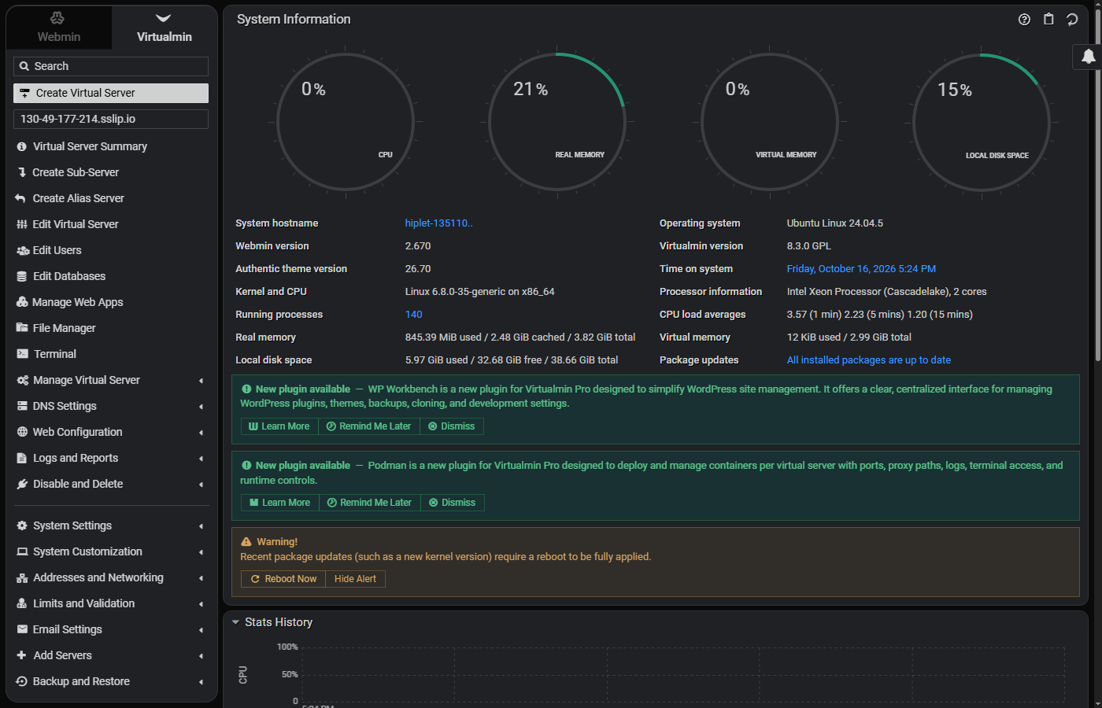
Task: Click the clipboard icon in System Information header
Action: (x=1048, y=20)
